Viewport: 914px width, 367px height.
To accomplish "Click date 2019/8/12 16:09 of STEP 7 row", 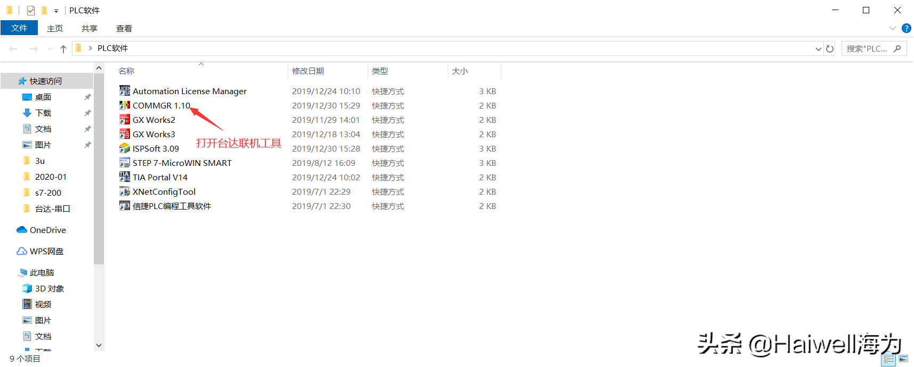I will [323, 163].
